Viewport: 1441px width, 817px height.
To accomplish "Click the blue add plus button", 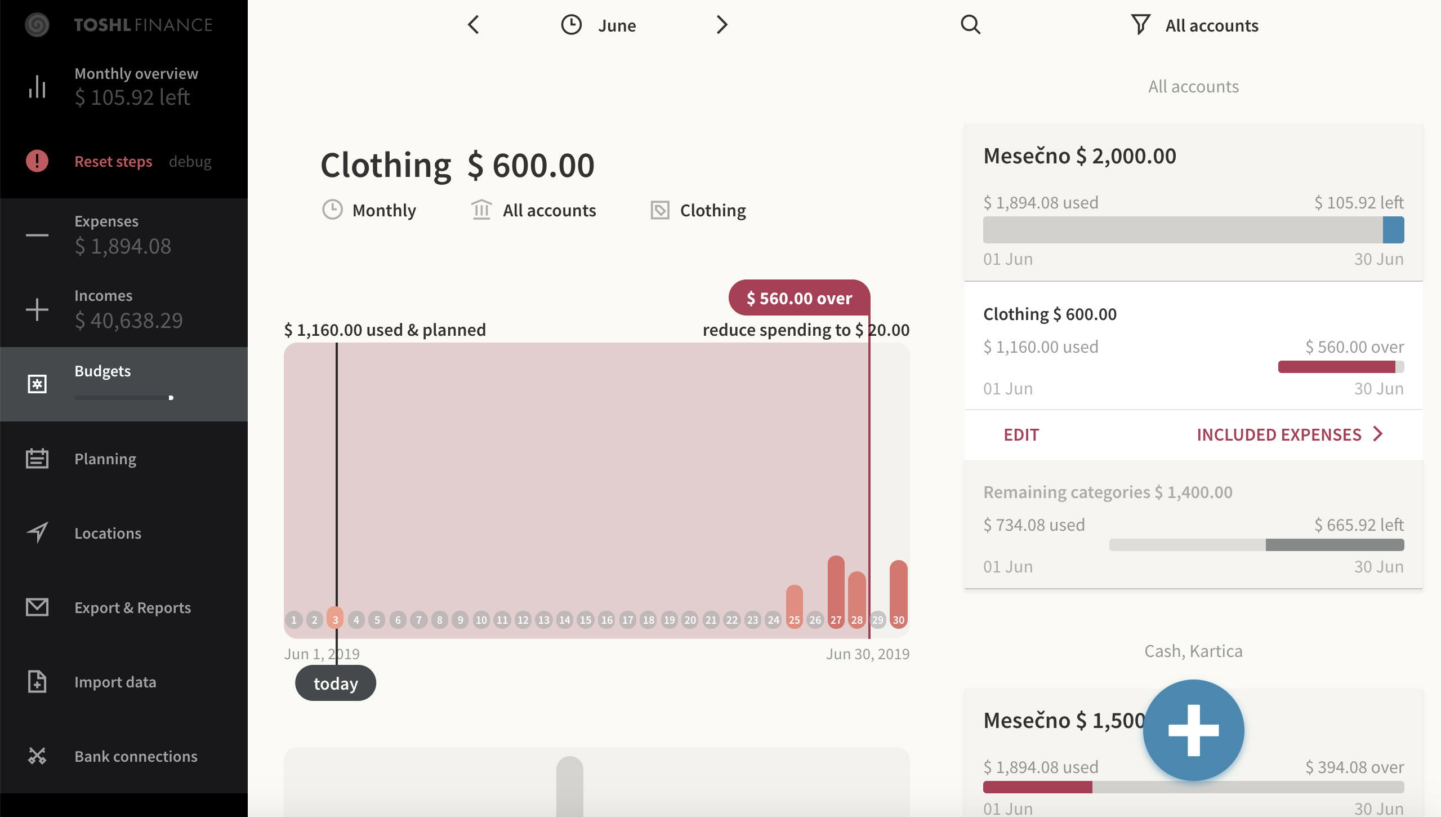I will click(1193, 730).
